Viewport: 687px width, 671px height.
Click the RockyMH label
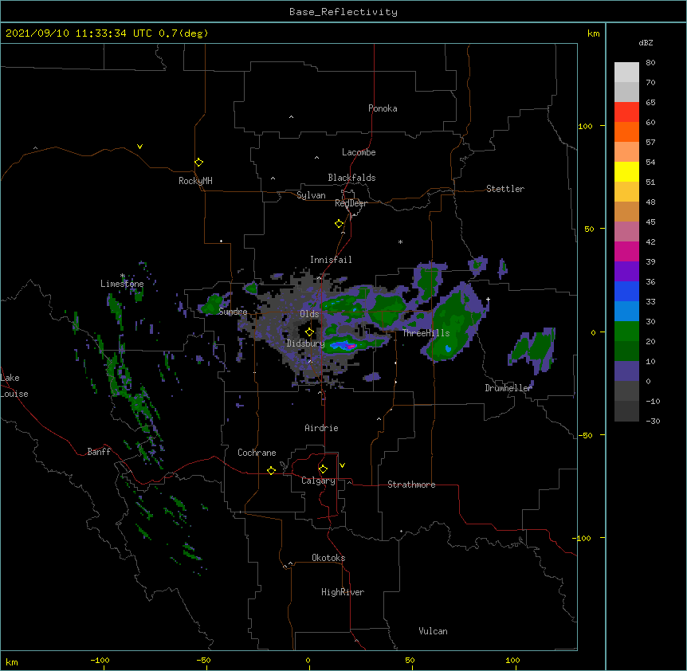[195, 181]
